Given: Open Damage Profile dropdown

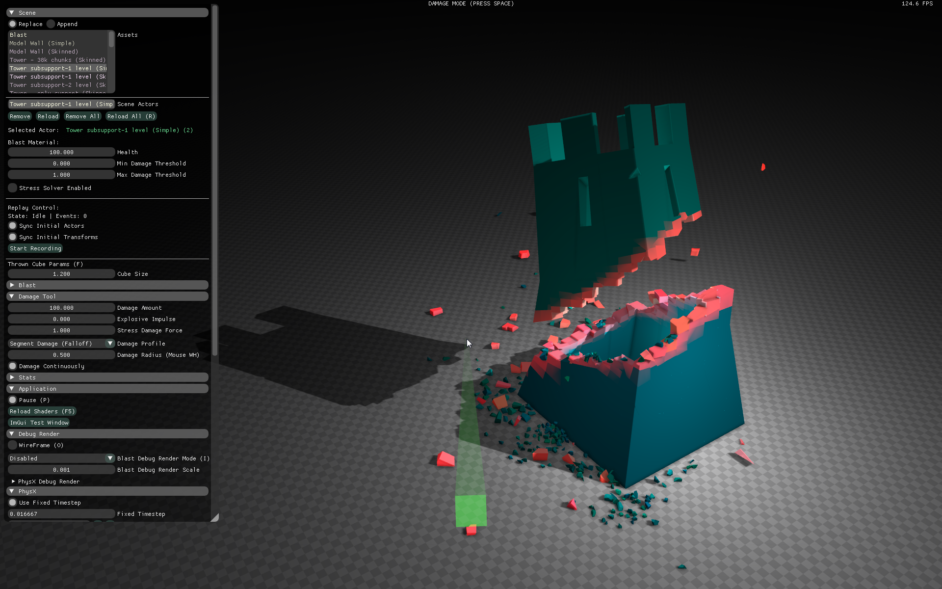Looking at the screenshot, I should pos(110,344).
